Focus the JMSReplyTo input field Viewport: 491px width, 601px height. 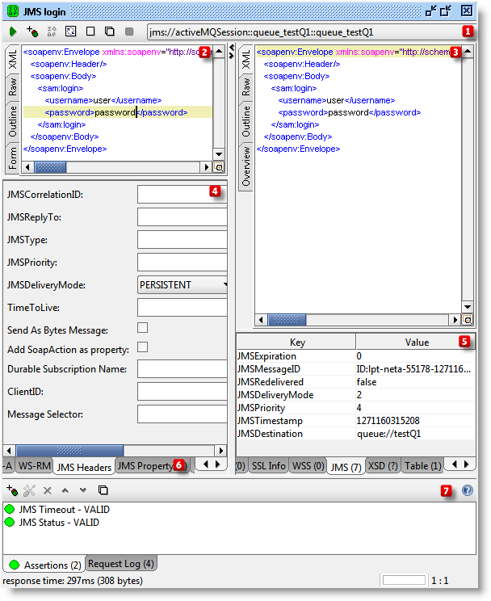pos(183,217)
